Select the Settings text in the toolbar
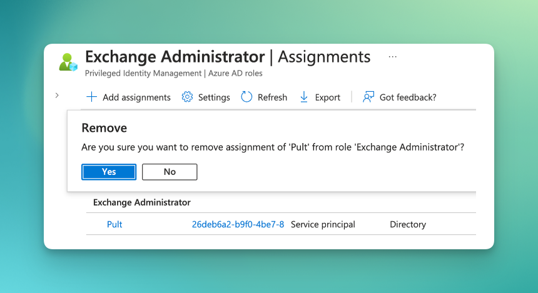This screenshot has width=538, height=293. [x=214, y=97]
